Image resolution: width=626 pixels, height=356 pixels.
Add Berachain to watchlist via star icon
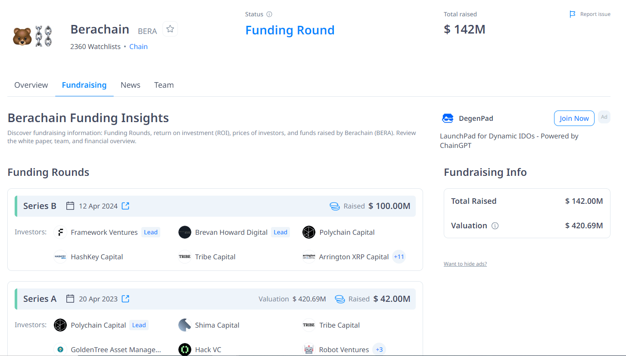(170, 29)
